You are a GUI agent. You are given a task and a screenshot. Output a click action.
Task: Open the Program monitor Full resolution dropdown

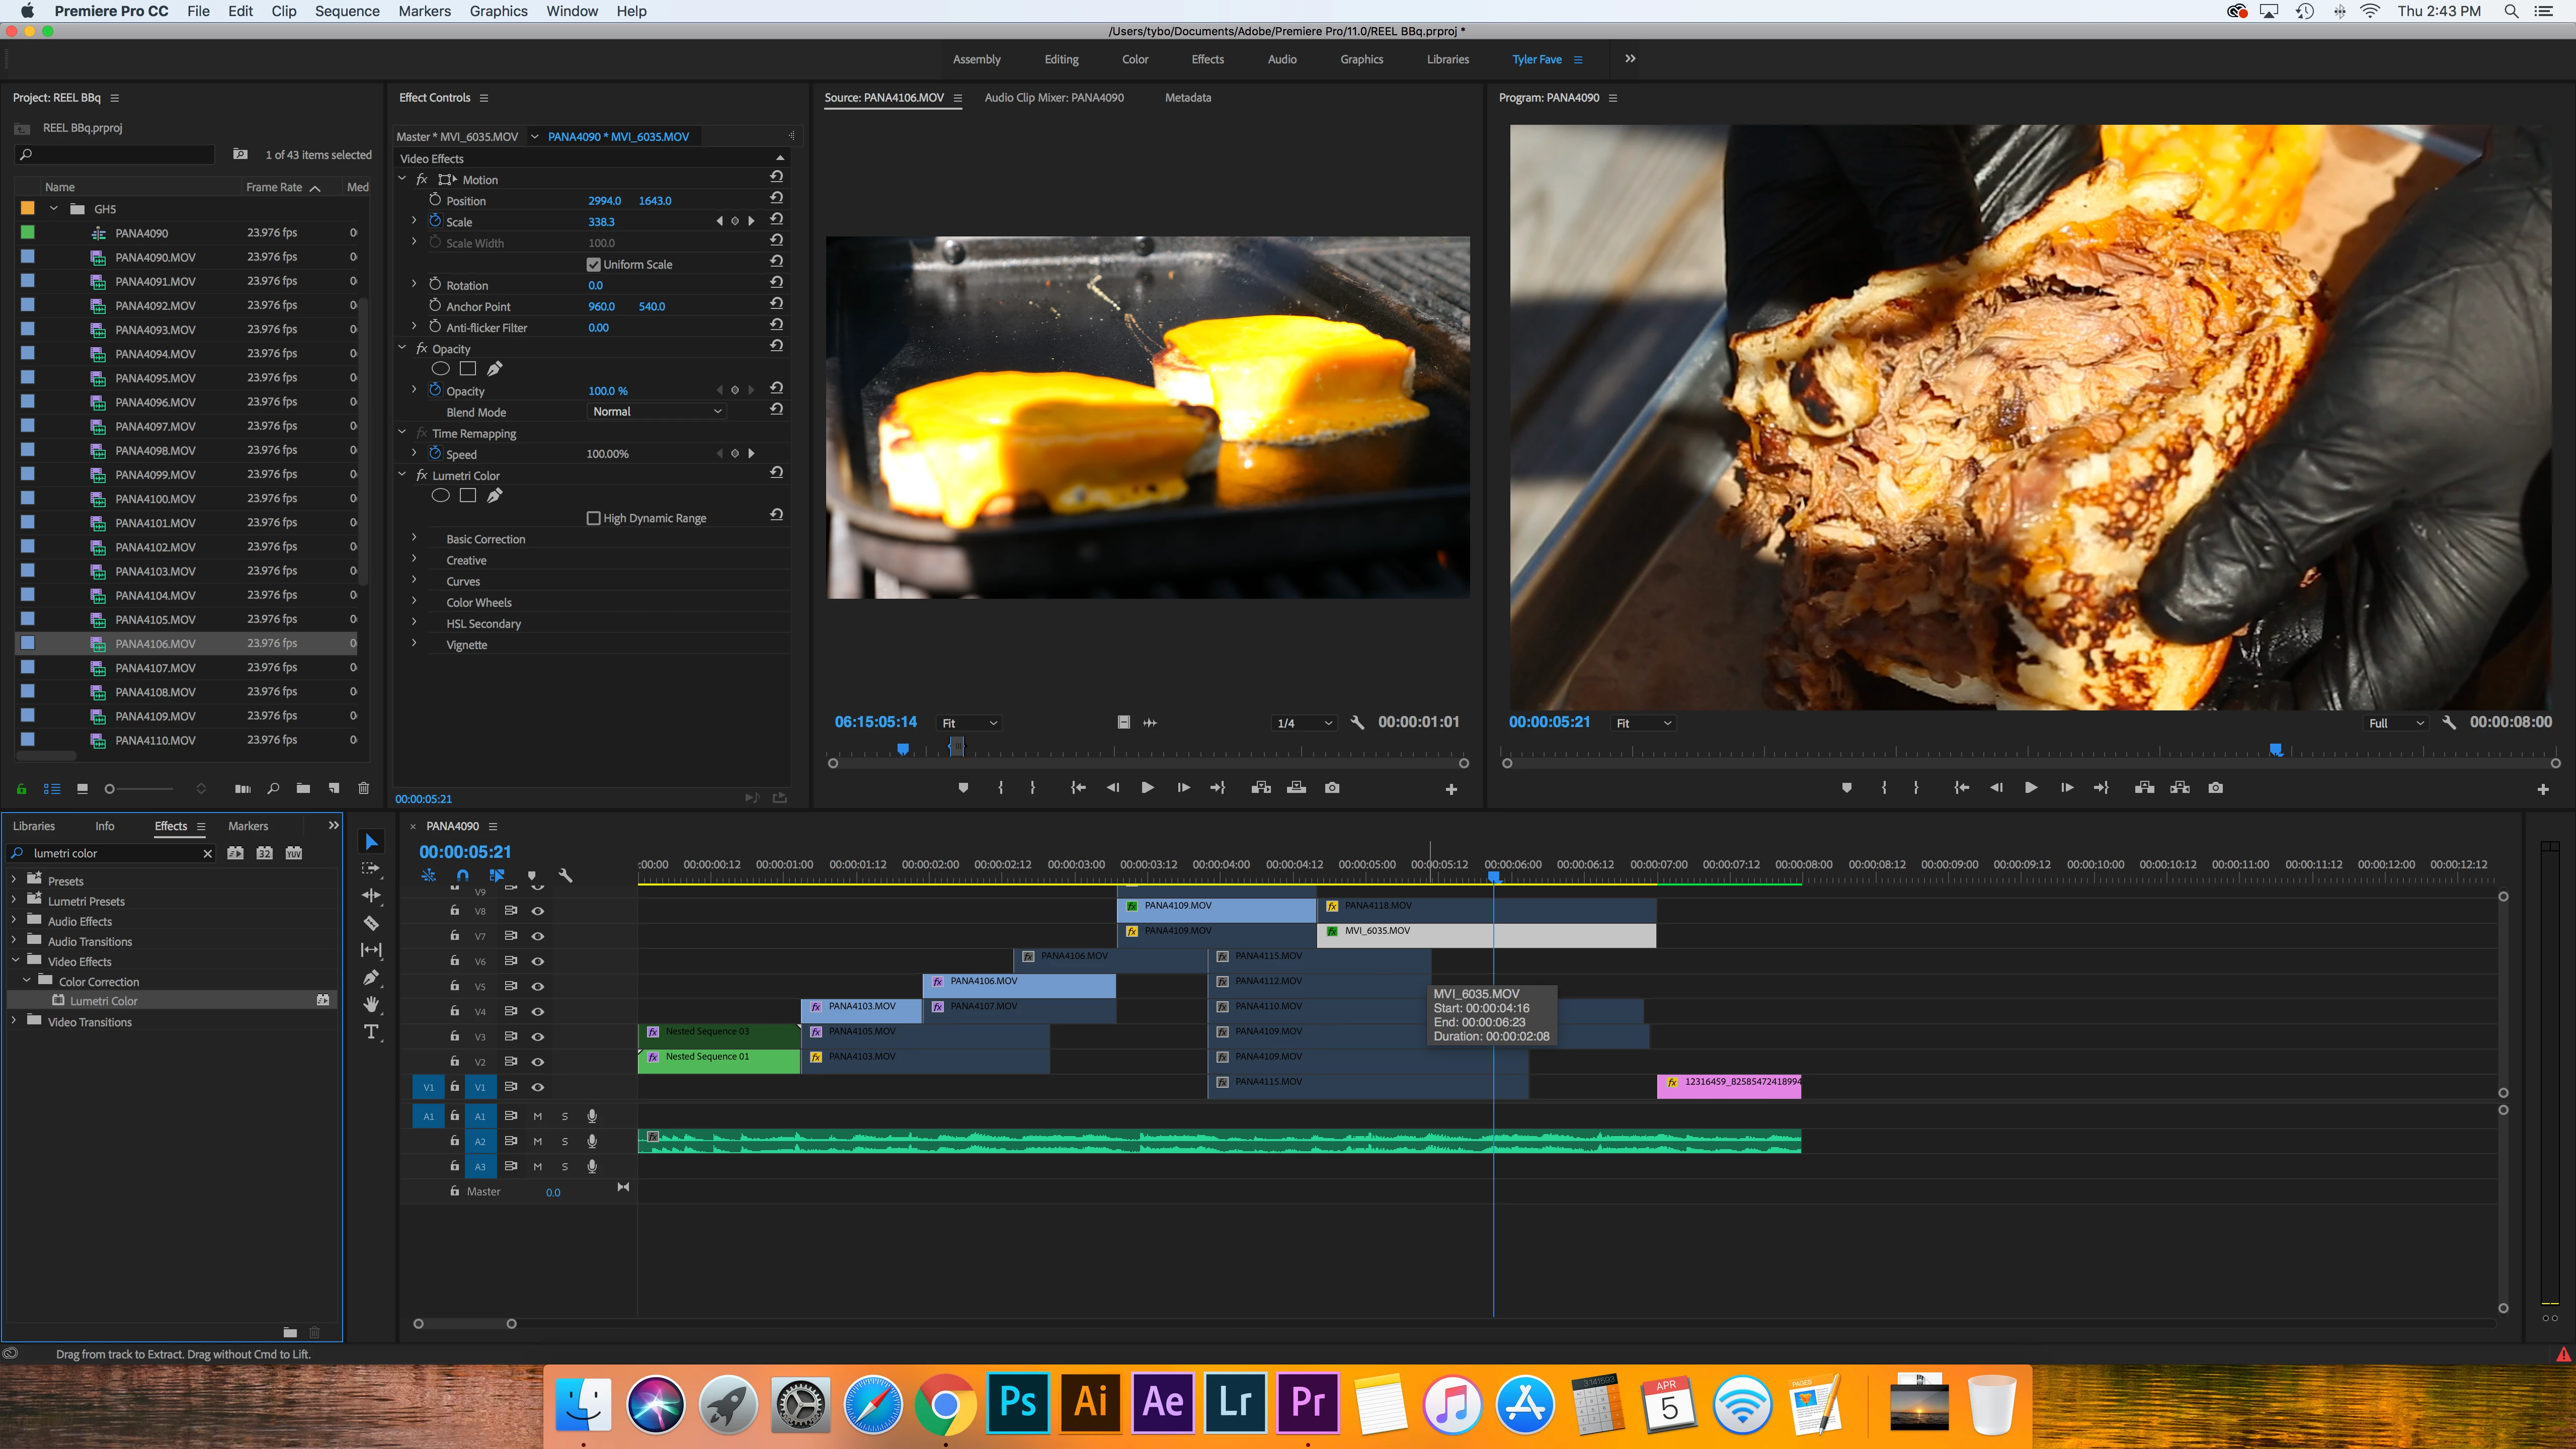pos(2396,723)
